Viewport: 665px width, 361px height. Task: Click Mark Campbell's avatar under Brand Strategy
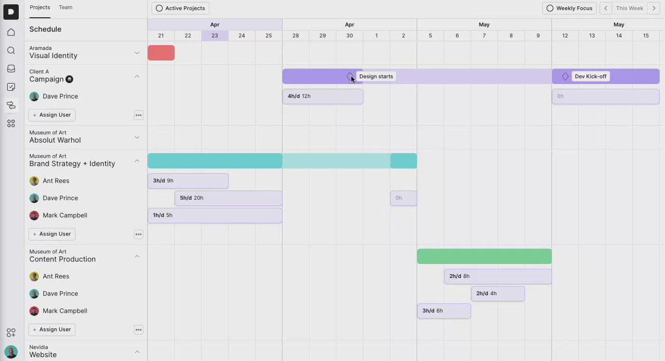[34, 215]
